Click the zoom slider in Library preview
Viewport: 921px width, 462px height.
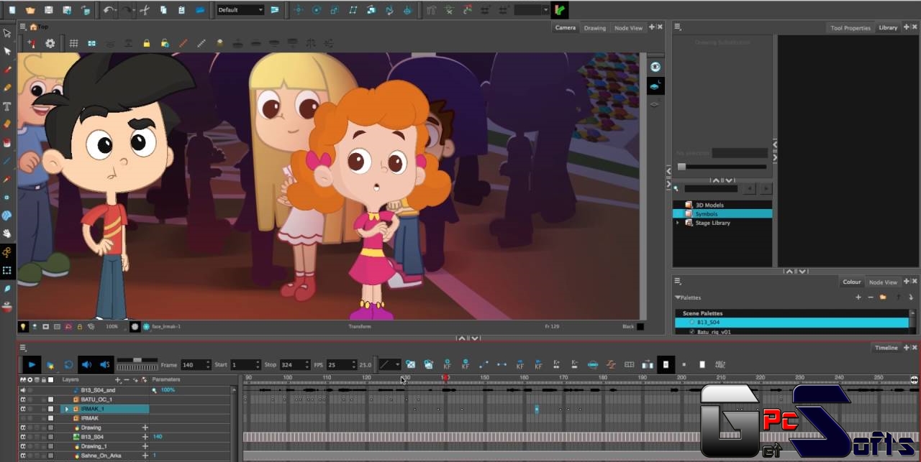(x=722, y=167)
